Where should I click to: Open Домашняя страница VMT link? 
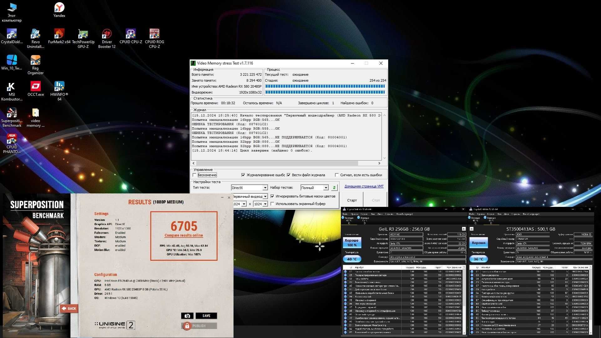364,186
